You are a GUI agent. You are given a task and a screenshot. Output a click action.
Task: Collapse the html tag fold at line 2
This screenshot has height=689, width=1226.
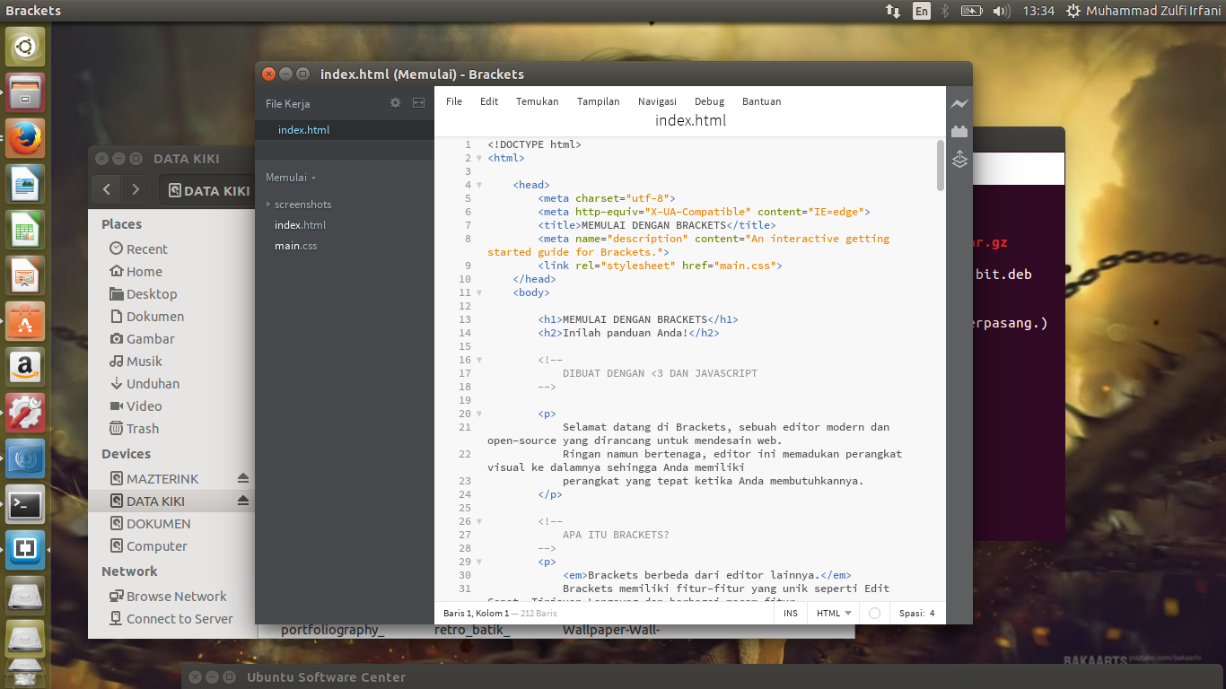479,158
